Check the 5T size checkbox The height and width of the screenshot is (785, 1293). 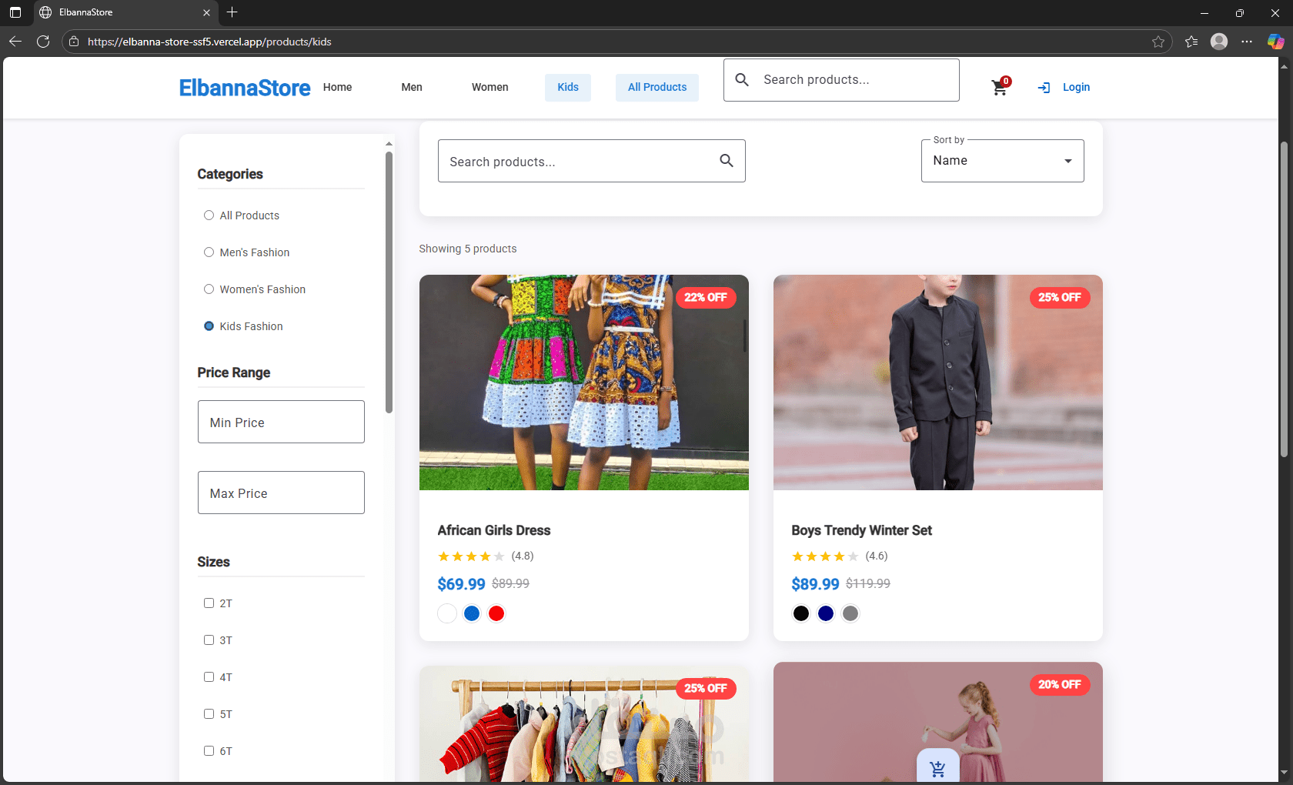point(209,714)
